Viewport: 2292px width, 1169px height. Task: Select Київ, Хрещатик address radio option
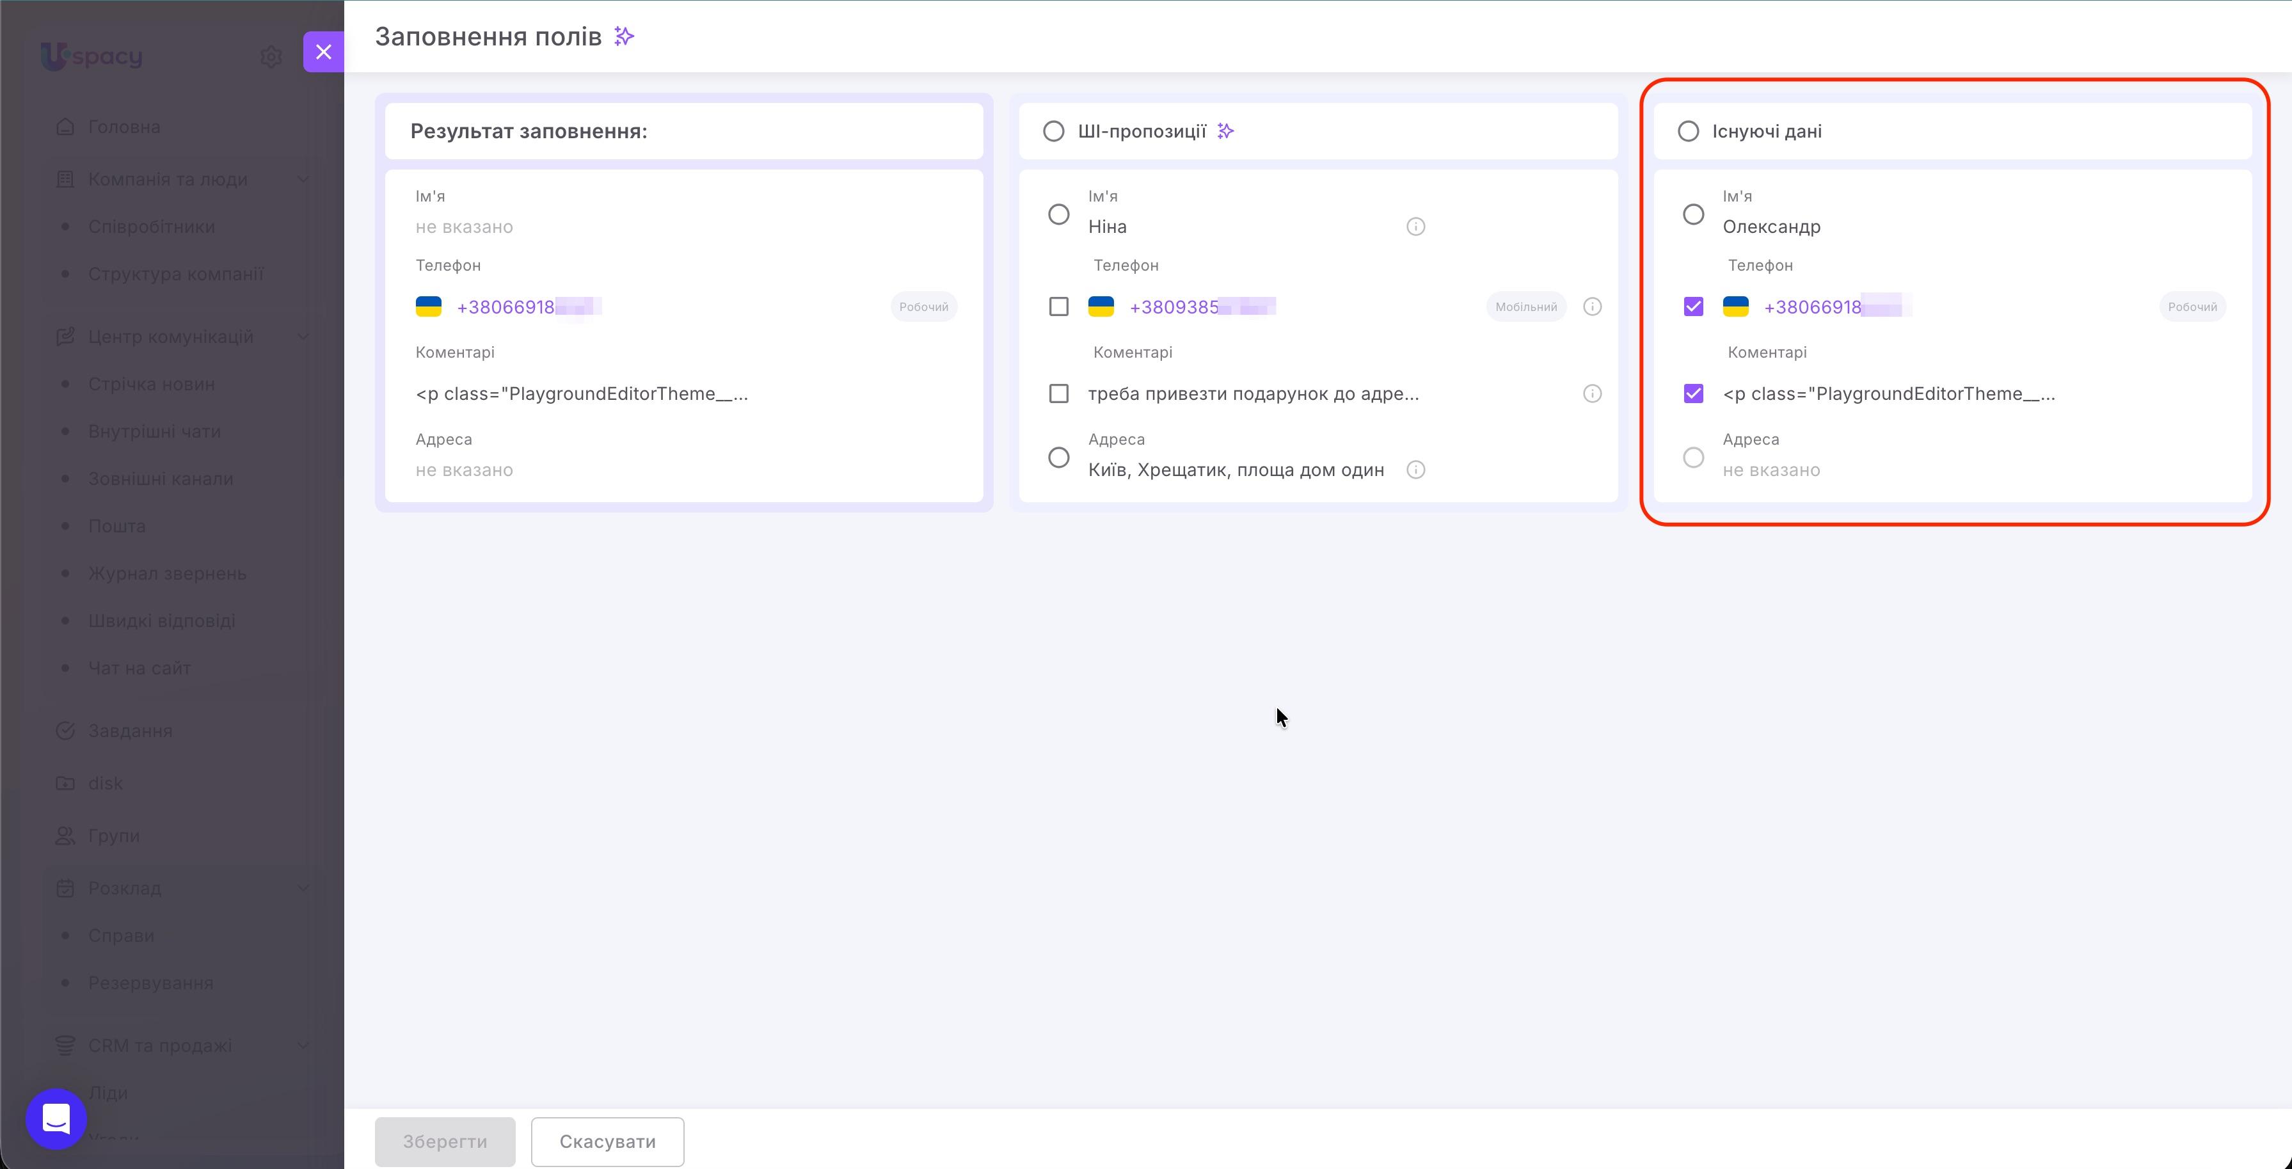(x=1059, y=457)
